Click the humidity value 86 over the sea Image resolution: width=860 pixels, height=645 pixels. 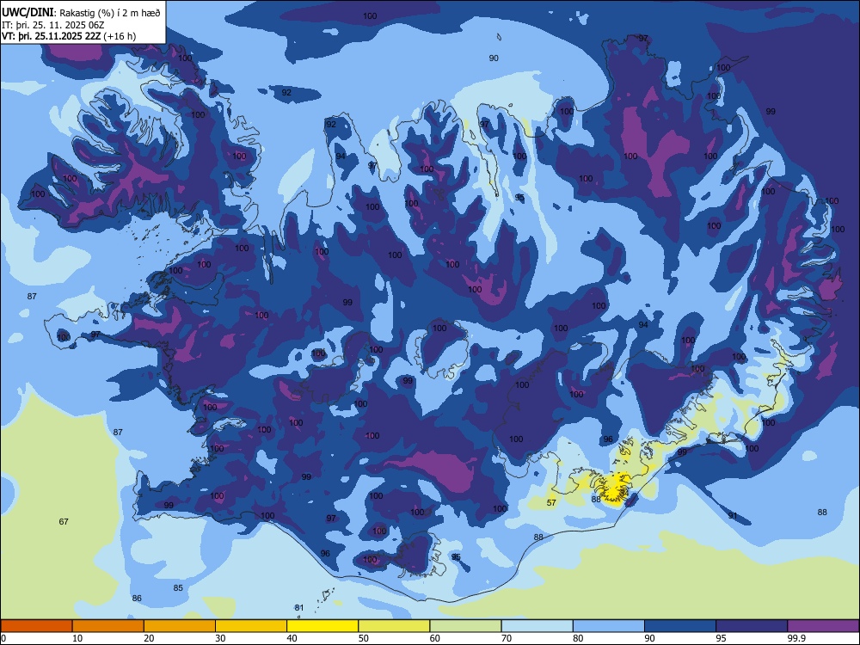137,599
